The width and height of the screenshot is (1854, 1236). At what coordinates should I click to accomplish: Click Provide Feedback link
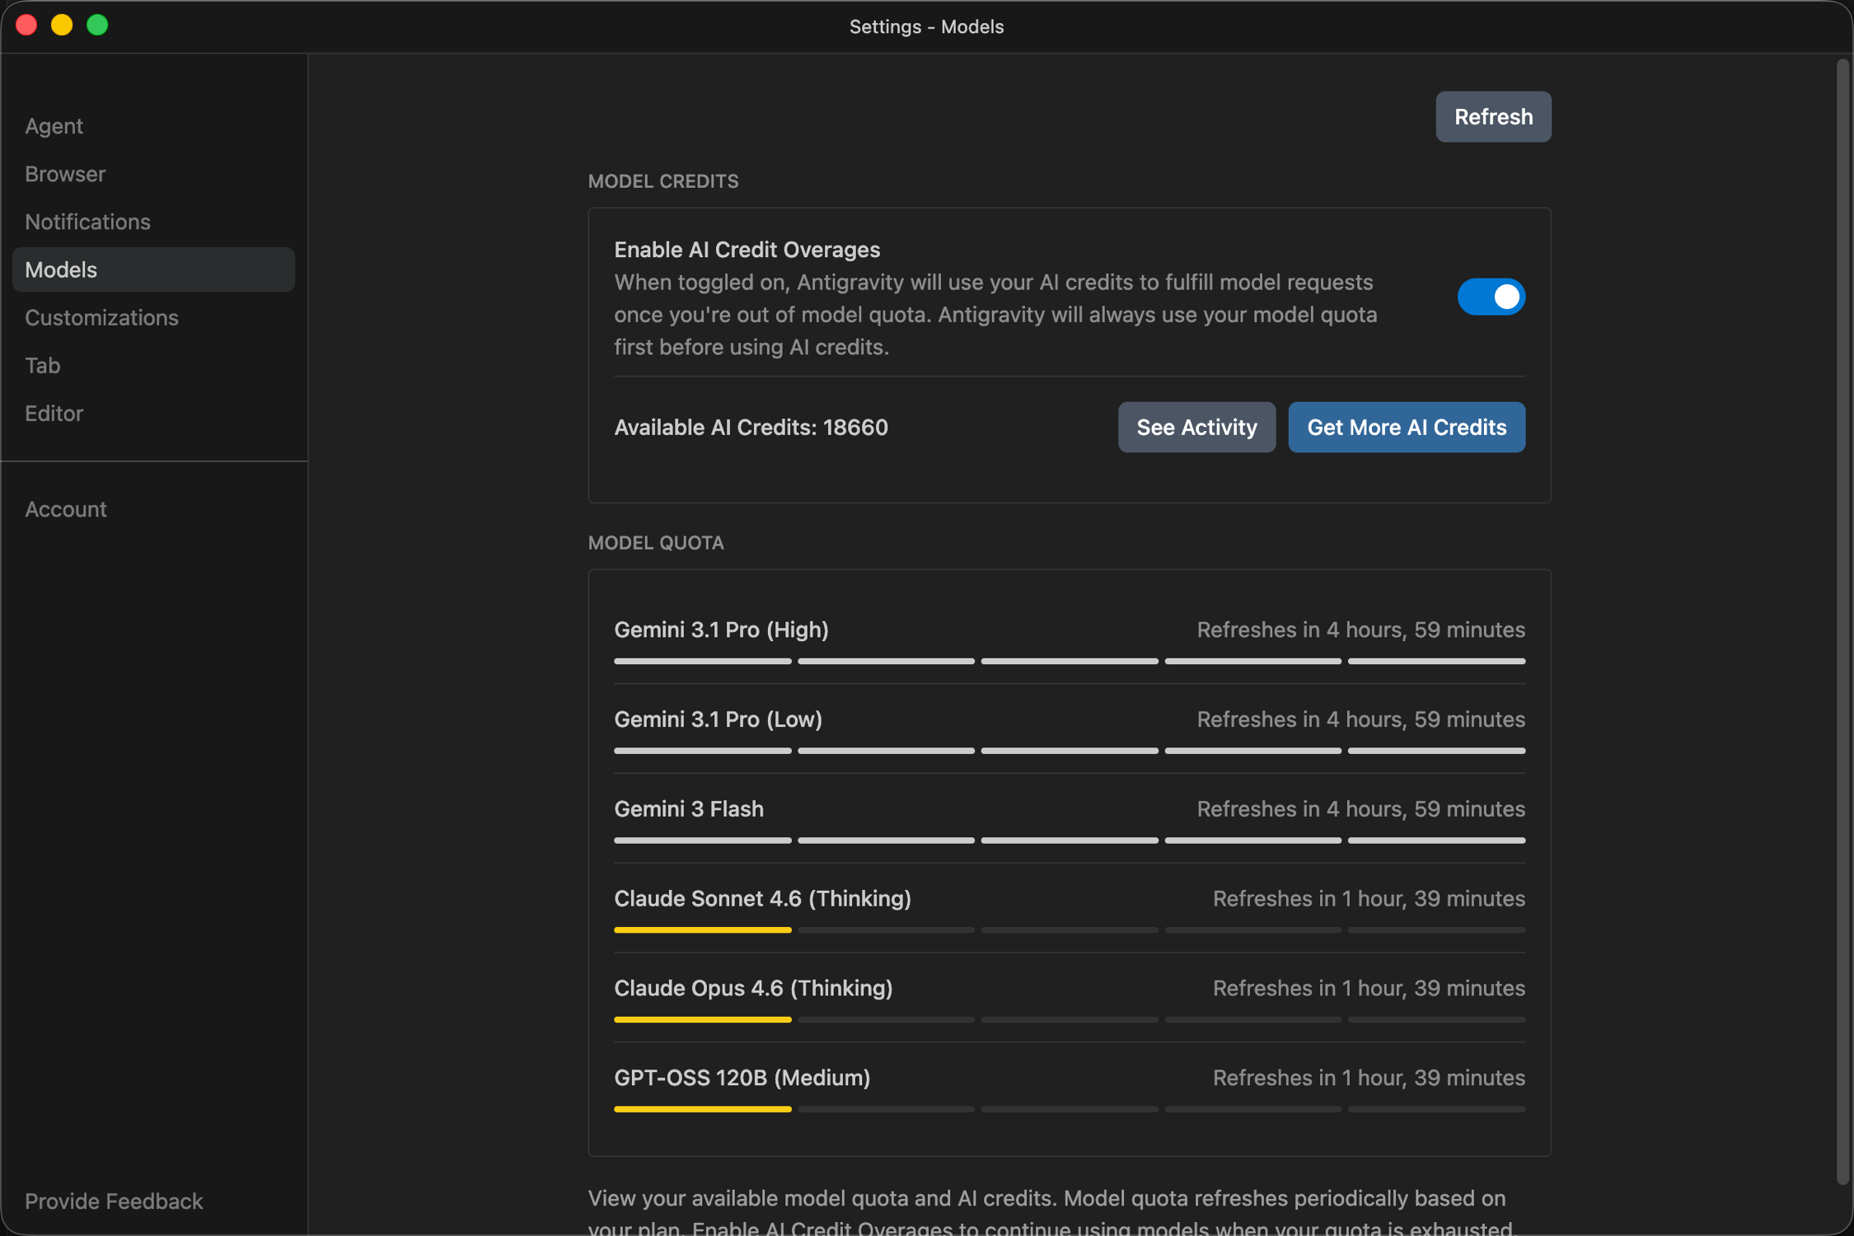tap(114, 1201)
